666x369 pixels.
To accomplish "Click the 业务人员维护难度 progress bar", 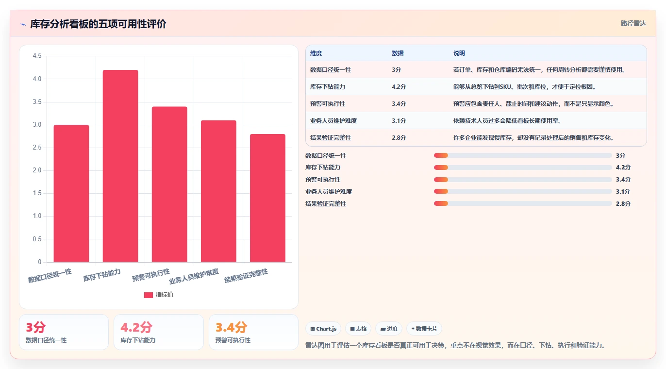I will click(x=523, y=191).
